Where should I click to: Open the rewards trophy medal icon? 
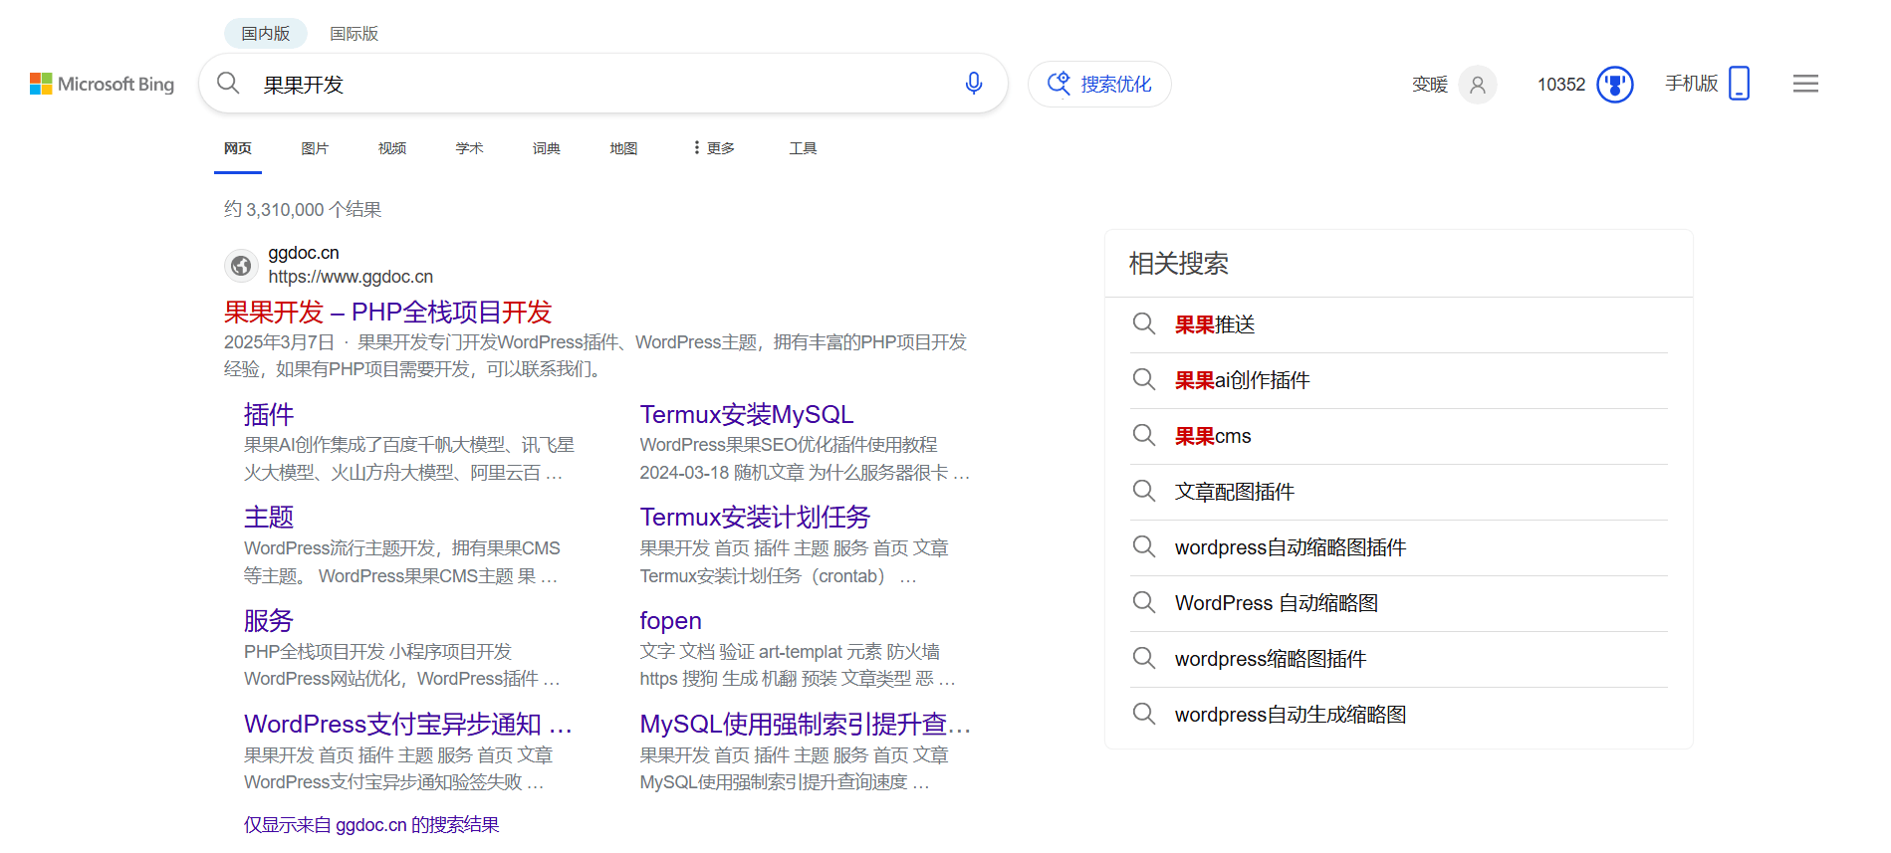(1615, 85)
